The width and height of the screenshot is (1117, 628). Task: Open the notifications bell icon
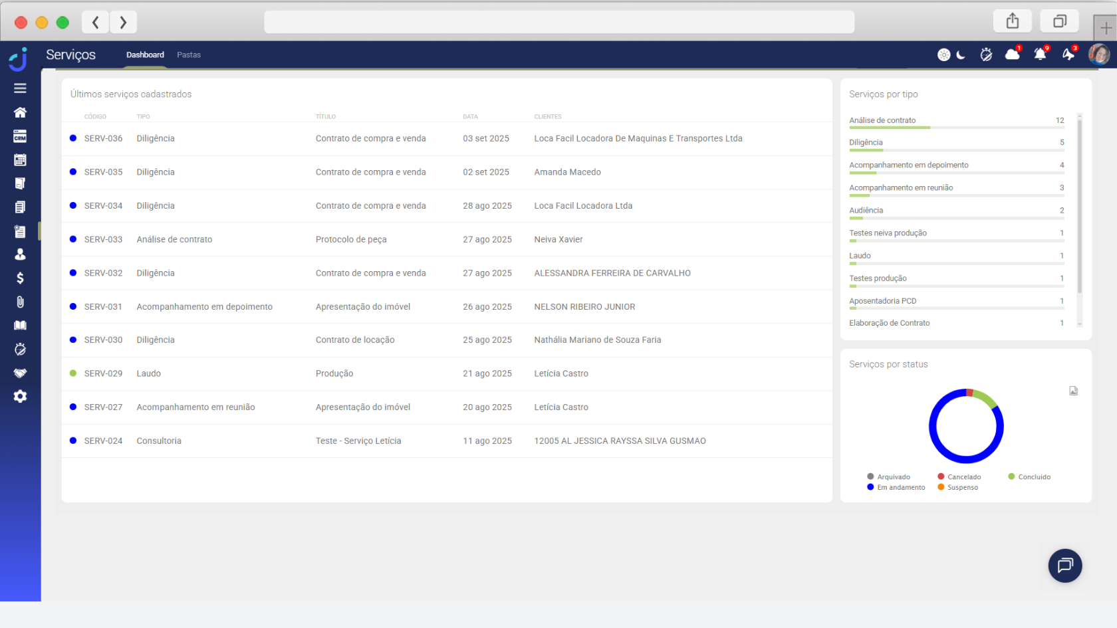click(1040, 54)
